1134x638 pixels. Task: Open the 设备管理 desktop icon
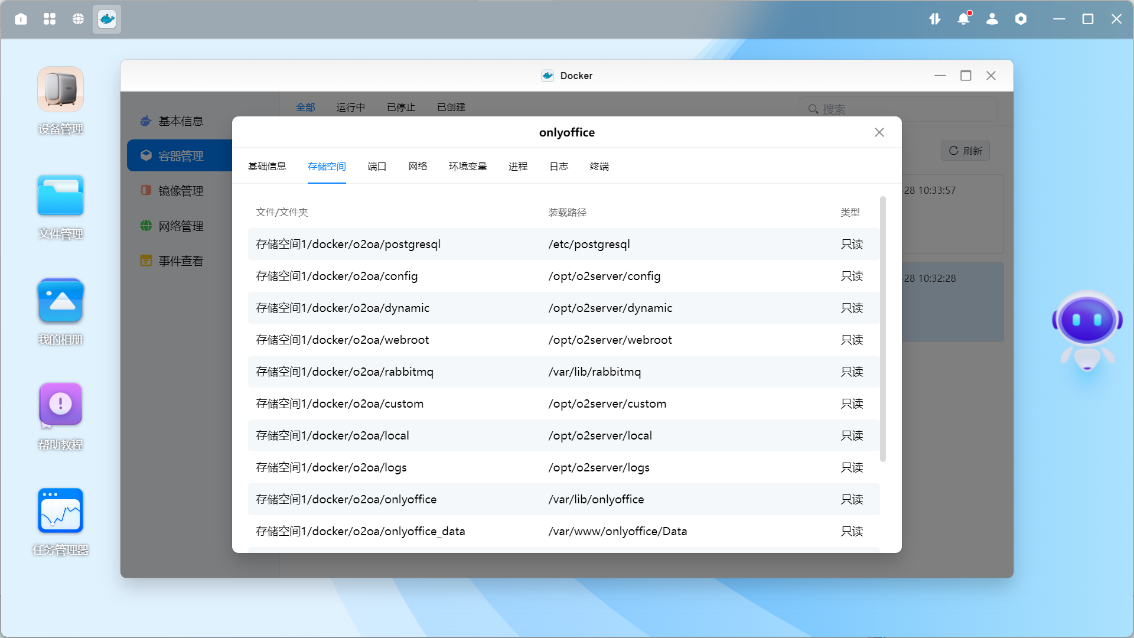click(x=60, y=90)
